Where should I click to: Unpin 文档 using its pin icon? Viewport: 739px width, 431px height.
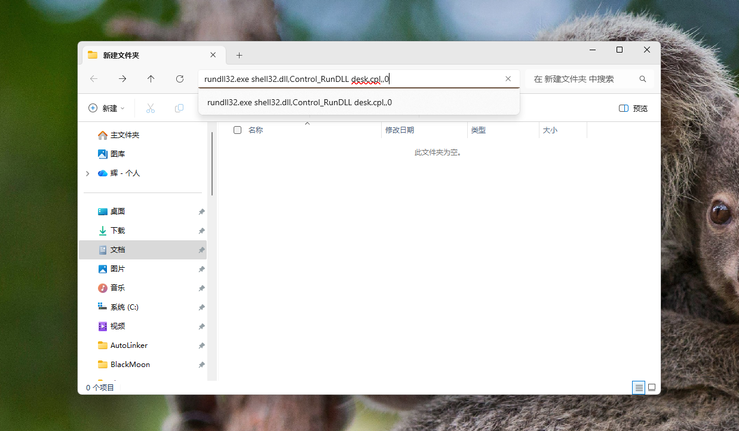[201, 250]
